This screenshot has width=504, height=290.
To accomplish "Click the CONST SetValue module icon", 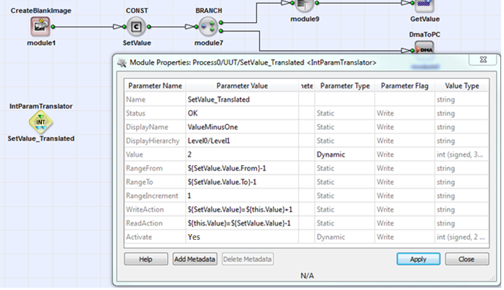I will point(137,27).
